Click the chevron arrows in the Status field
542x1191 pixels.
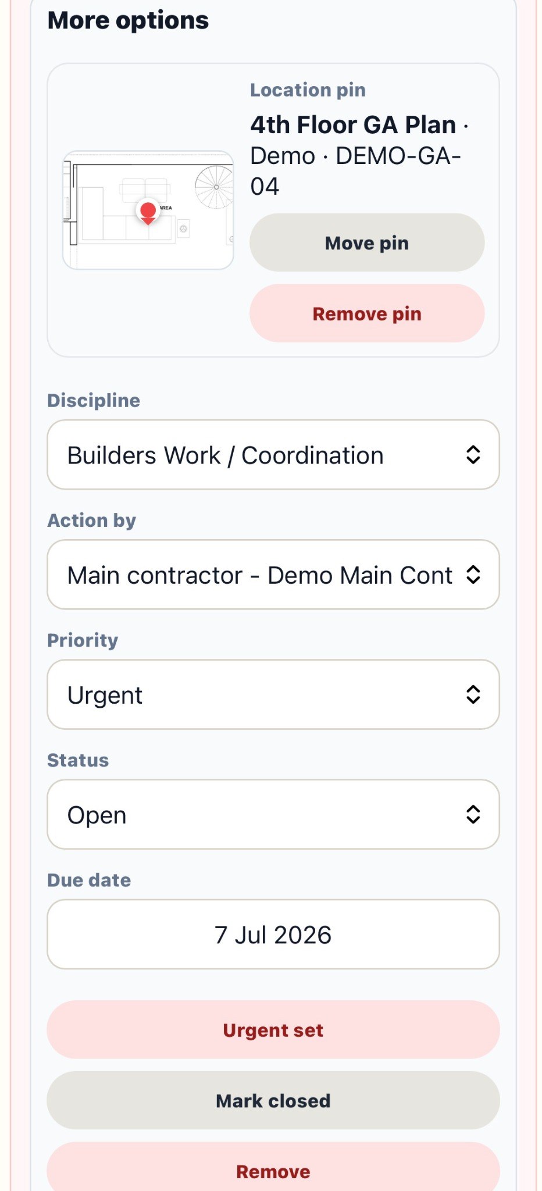pyautogui.click(x=473, y=814)
